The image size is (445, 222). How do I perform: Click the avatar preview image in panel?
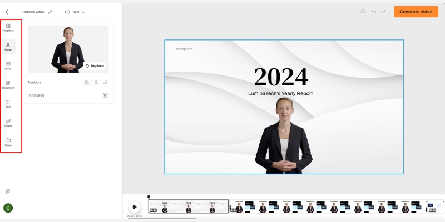click(68, 49)
